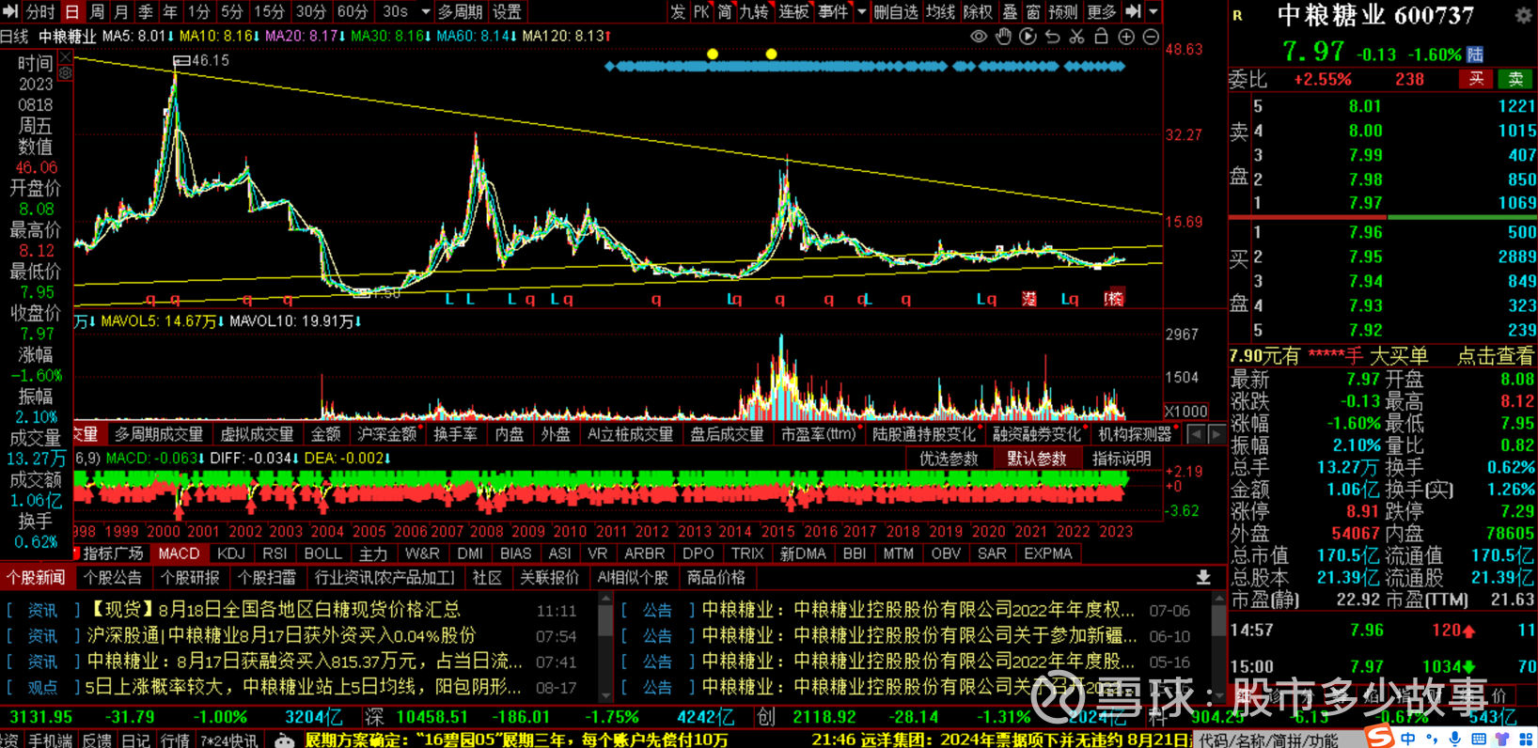The height and width of the screenshot is (748, 1538).
Task: Close the data info side column
Action: click(x=65, y=57)
